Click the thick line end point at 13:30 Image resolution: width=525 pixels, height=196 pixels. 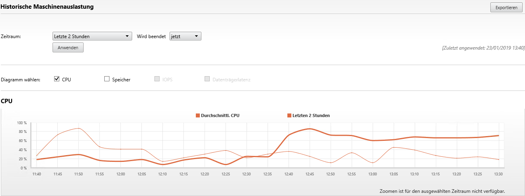498,136
